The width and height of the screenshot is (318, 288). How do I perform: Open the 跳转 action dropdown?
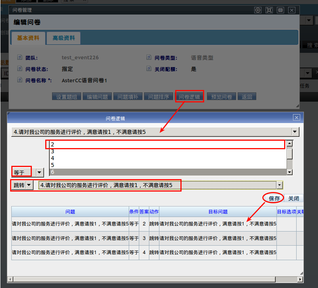point(29,185)
